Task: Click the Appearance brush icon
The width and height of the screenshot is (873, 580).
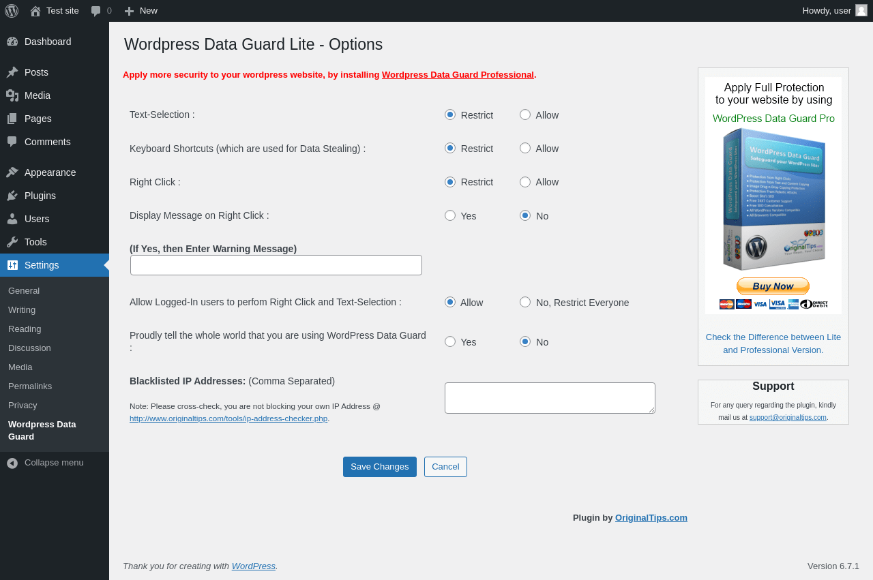Action: pyautogui.click(x=12, y=172)
